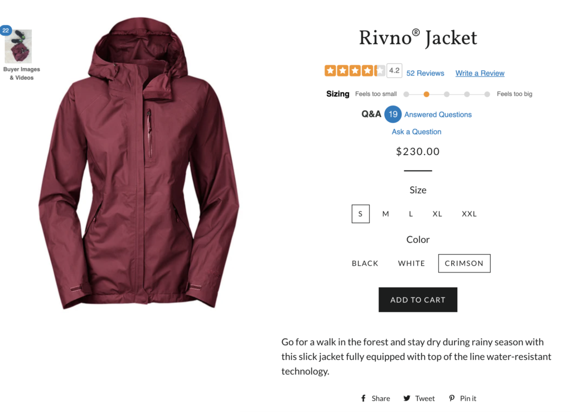Viewport: 571px width, 412px height.
Task: Pick the Black color option
Action: (x=365, y=264)
